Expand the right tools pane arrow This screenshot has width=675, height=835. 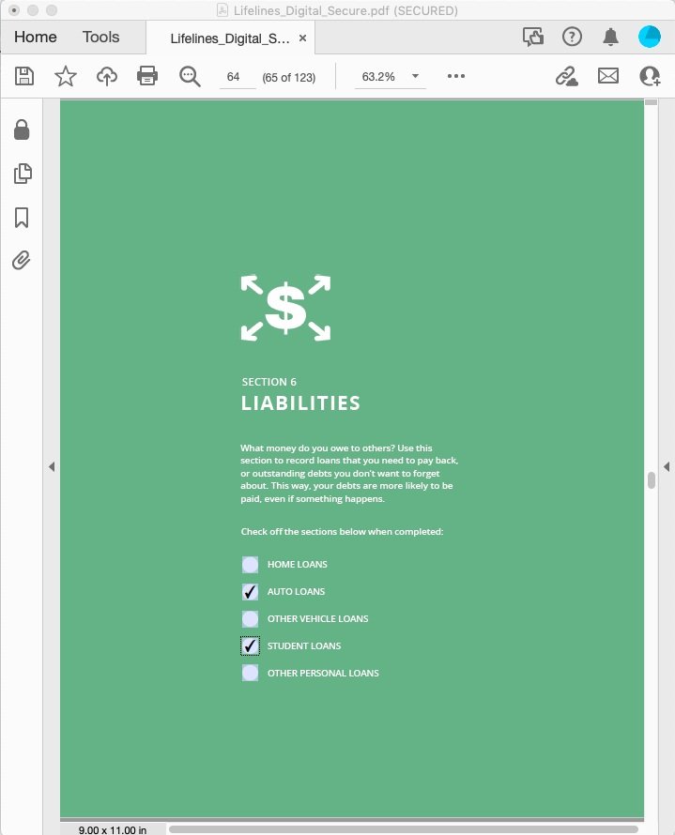tap(667, 467)
